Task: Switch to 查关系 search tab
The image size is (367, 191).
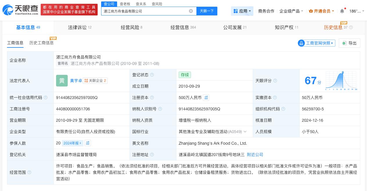Action: click(x=141, y=4)
